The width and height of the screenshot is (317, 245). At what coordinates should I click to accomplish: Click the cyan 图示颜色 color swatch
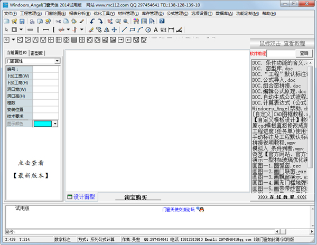click(x=42, y=124)
